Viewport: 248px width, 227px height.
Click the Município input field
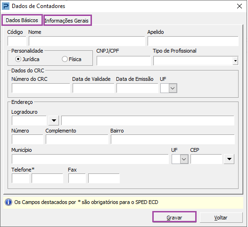(x=90, y=159)
